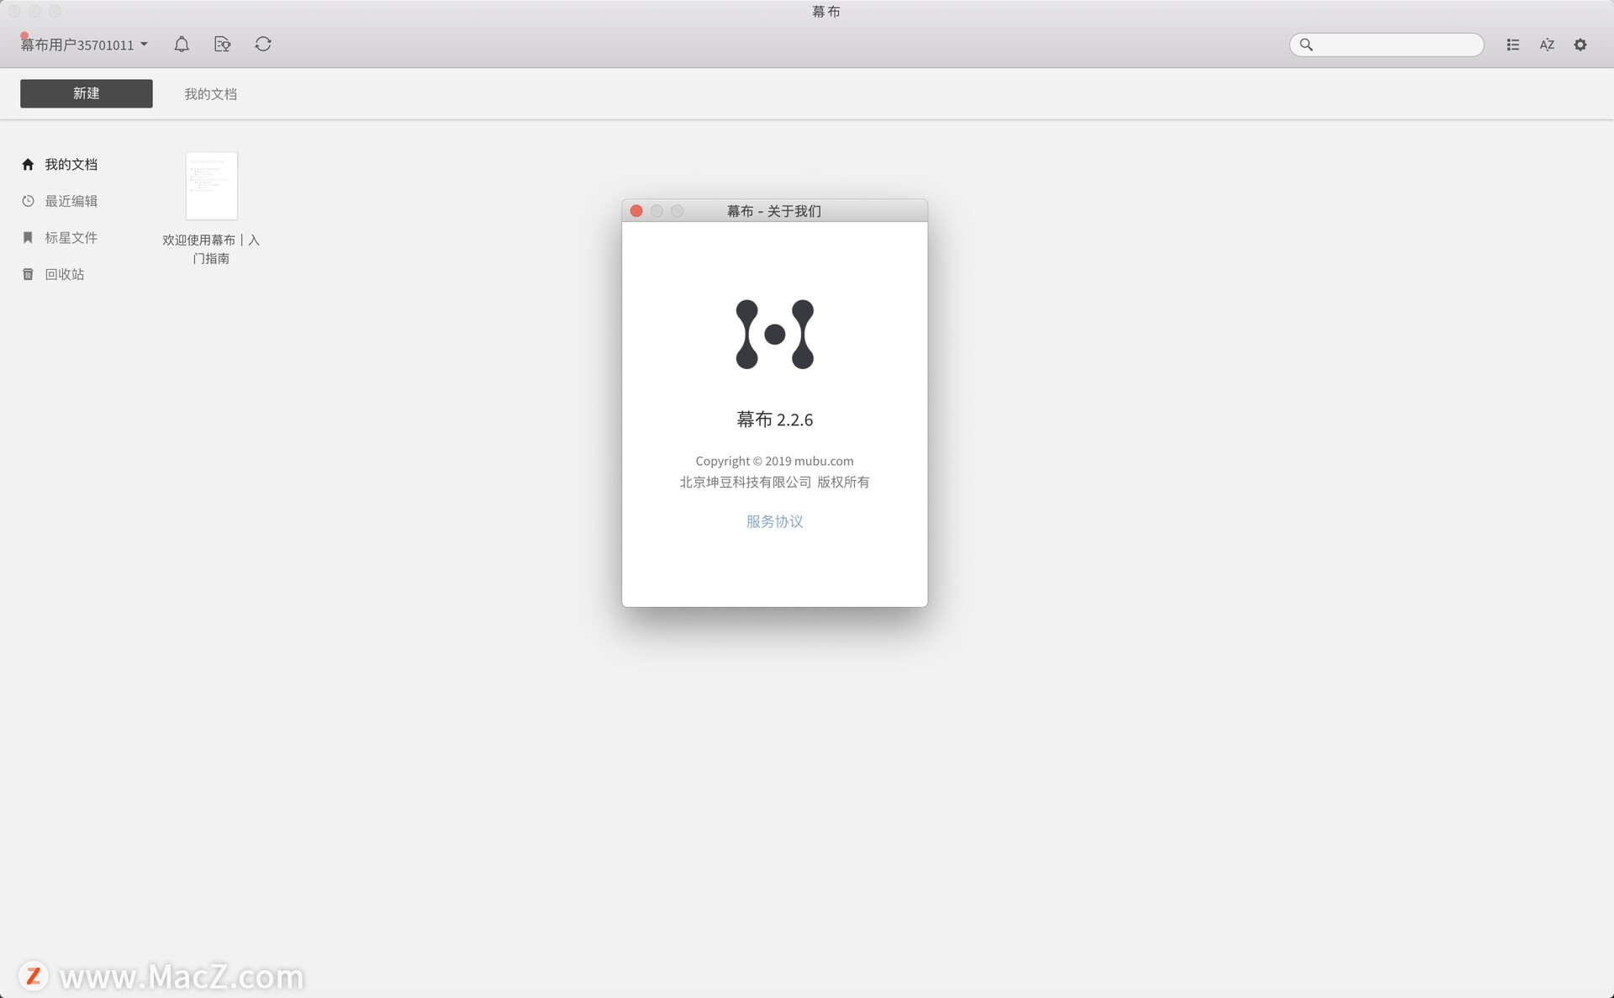The image size is (1614, 998).
Task: Click the search input field
Action: [1387, 45]
